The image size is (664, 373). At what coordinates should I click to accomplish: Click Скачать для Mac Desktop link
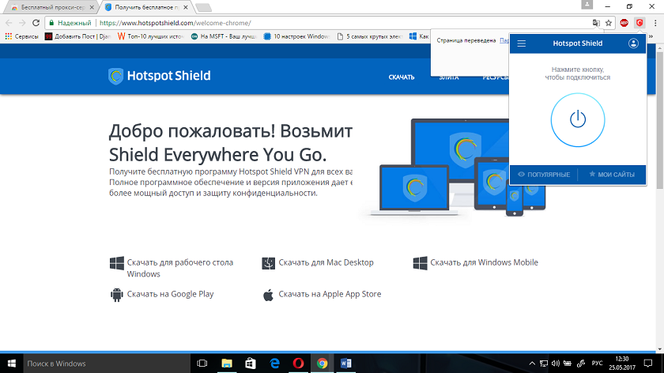point(326,262)
